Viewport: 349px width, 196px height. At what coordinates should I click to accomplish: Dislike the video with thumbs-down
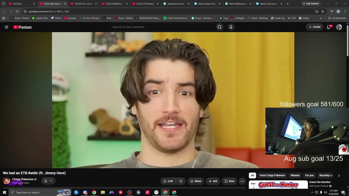[x=181, y=181]
